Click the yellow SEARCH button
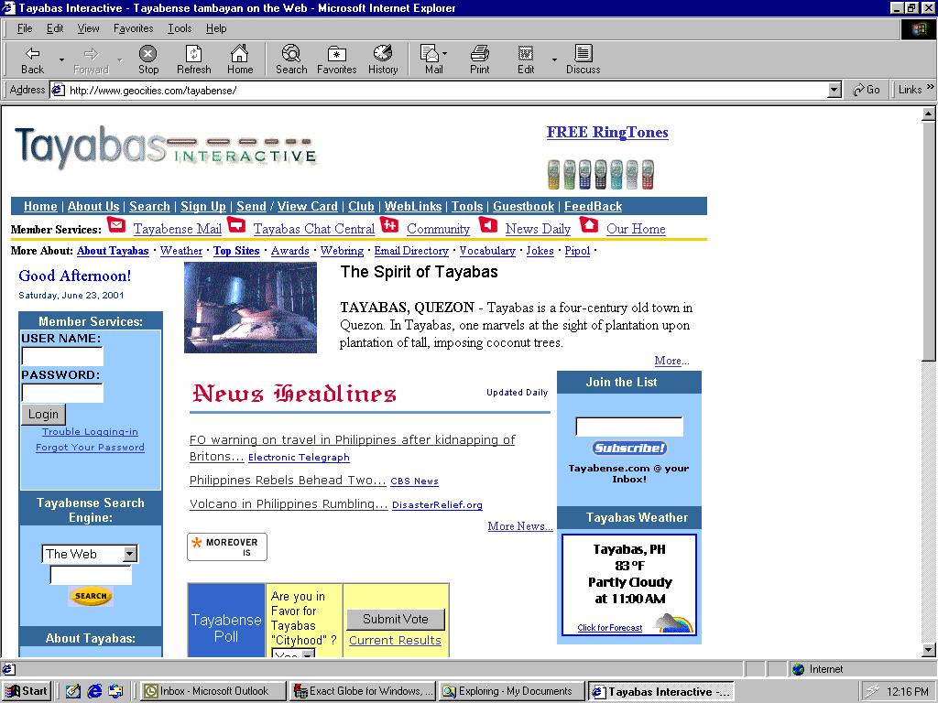Viewport: 938px width, 703px height. click(x=91, y=596)
